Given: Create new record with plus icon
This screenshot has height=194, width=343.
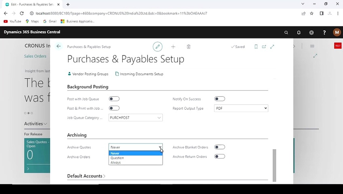Looking at the screenshot, I should coord(173,47).
